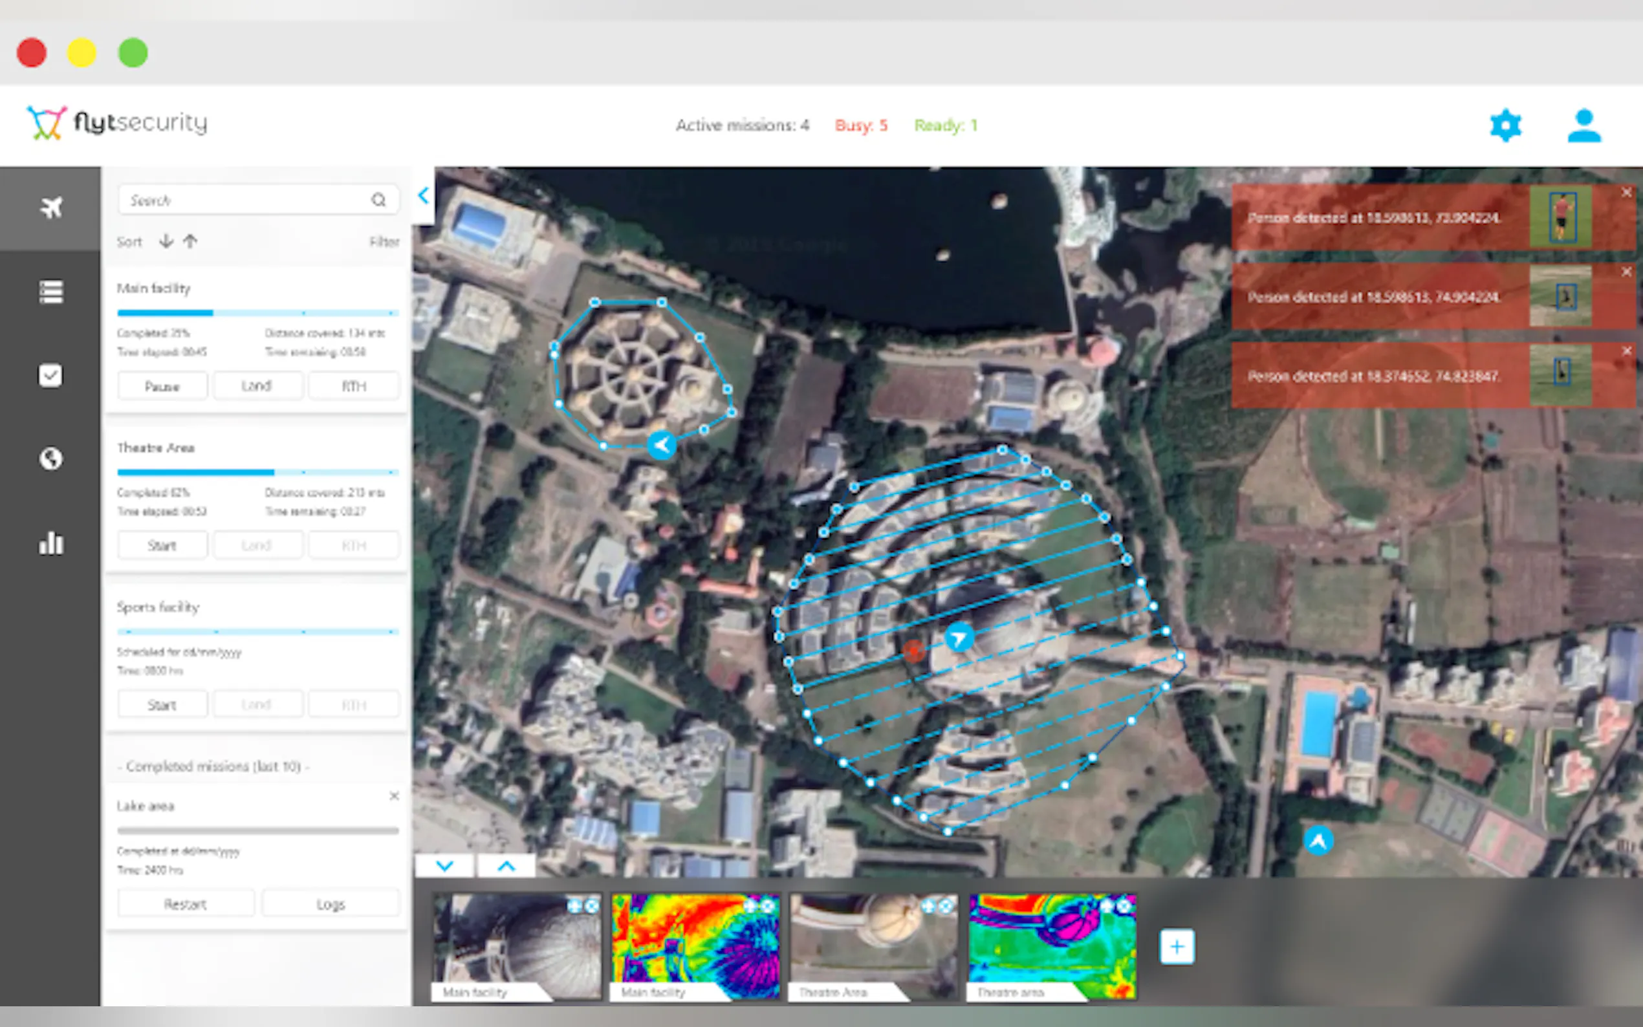The image size is (1643, 1027).
Task: Open the bar chart analytics icon
Action: (x=50, y=543)
